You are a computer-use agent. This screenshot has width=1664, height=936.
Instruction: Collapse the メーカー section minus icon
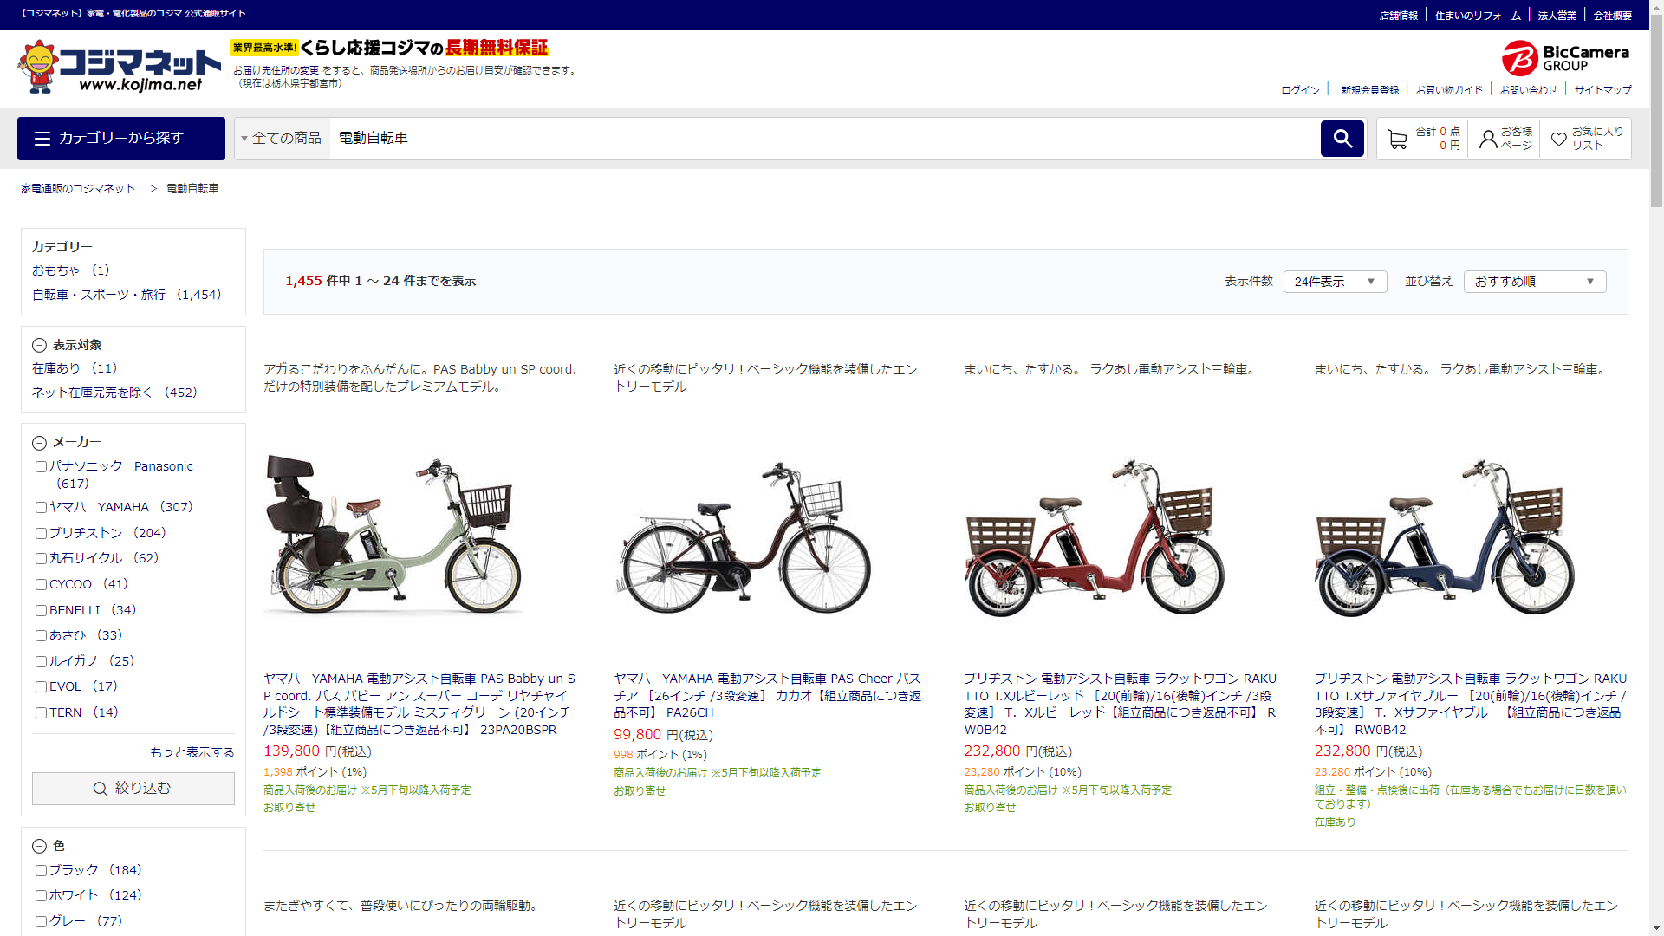pos(39,443)
